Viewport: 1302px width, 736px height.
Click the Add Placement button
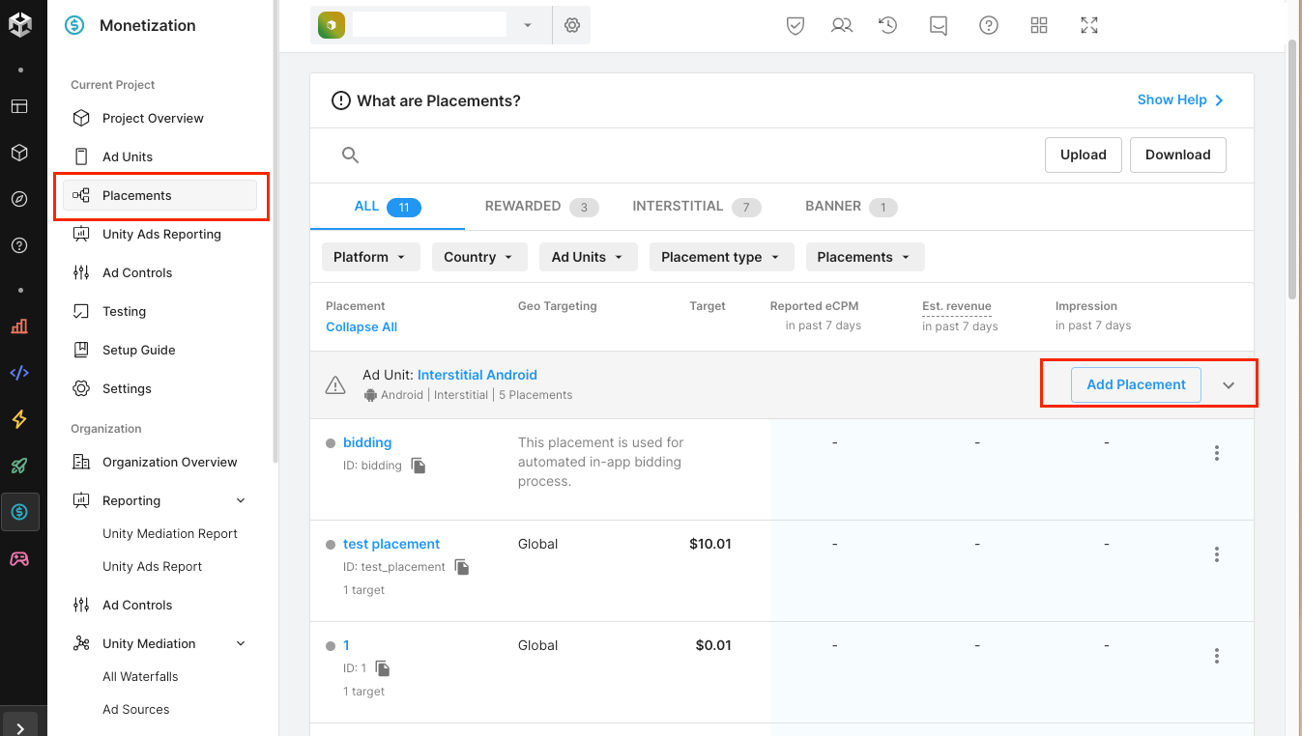tap(1136, 384)
